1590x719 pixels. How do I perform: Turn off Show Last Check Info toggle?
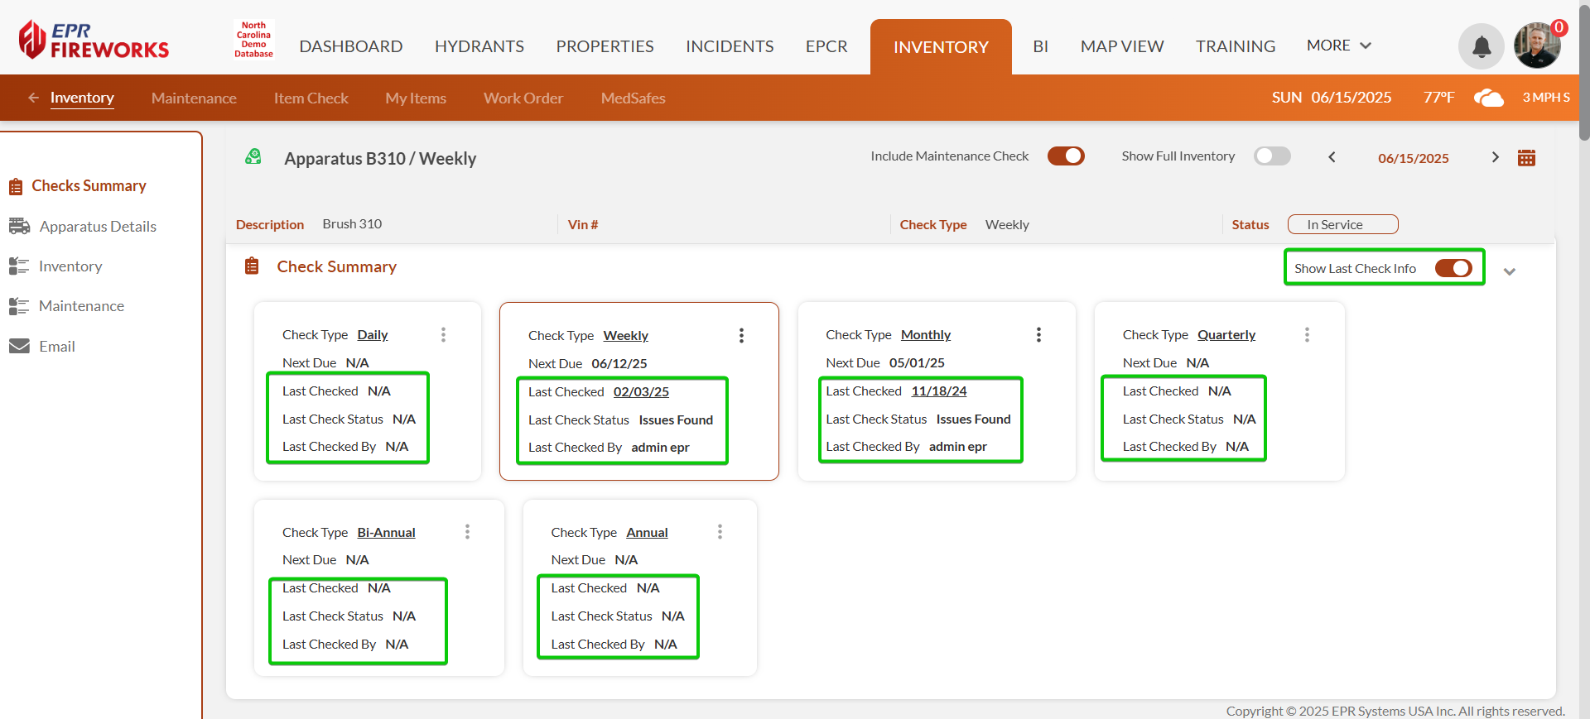[1453, 268]
